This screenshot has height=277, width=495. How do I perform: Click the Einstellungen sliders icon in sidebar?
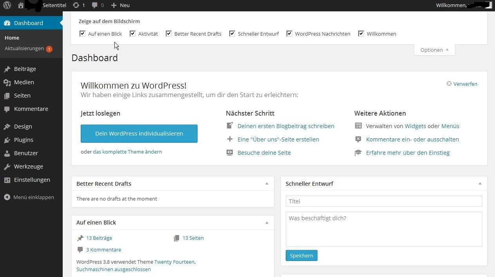7,180
